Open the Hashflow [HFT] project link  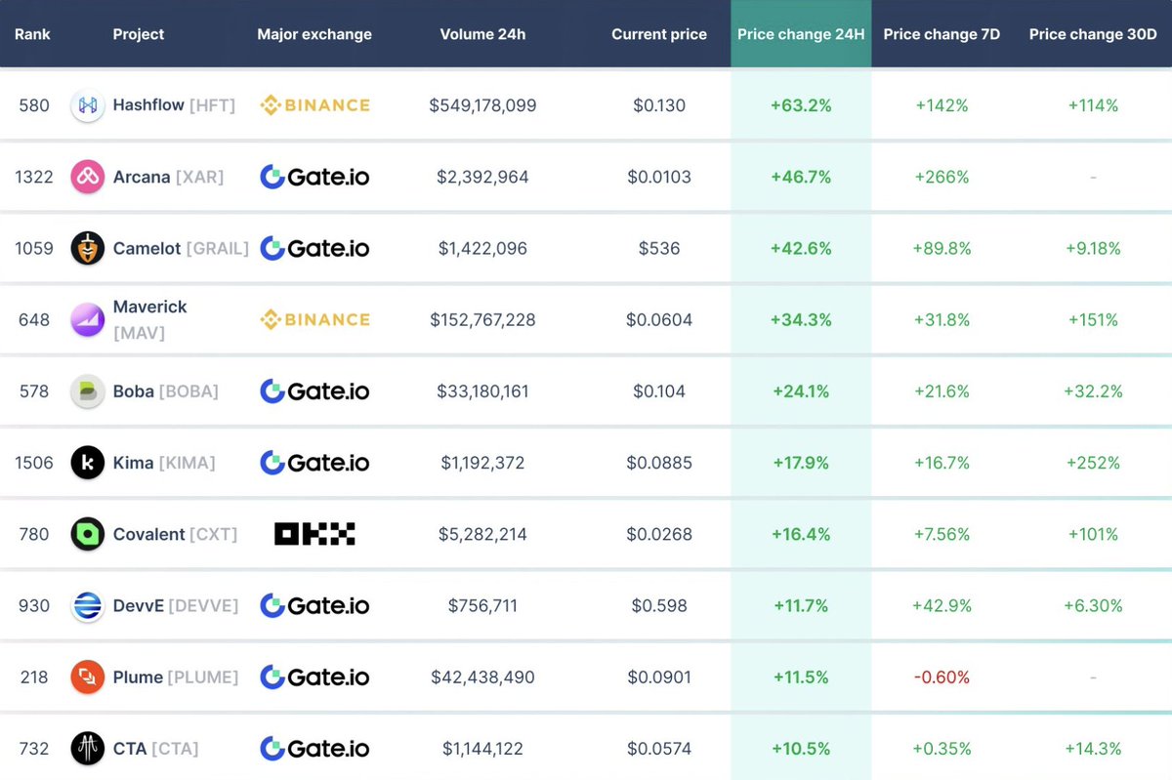[174, 105]
